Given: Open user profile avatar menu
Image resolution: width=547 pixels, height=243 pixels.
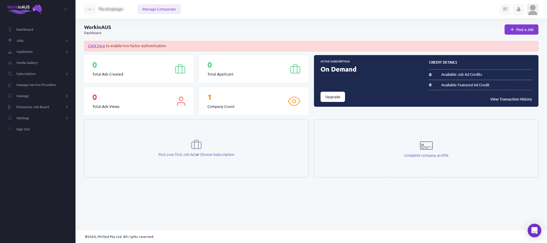Looking at the screenshot, I should pyautogui.click(x=532, y=9).
